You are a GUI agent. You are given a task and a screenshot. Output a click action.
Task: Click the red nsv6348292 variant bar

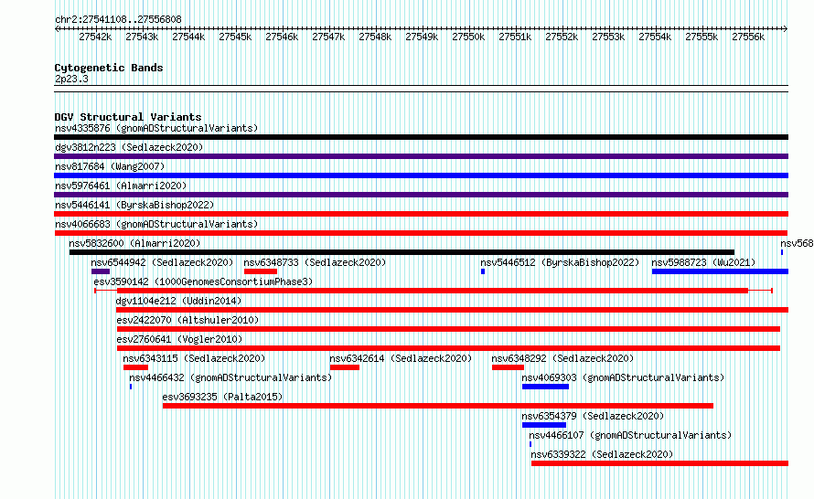[508, 367]
